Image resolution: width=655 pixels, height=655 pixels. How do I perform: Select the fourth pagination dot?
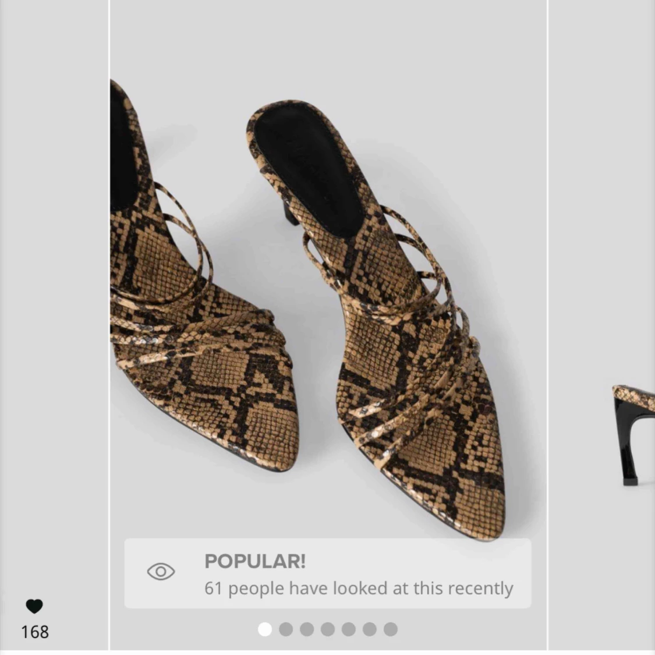pyautogui.click(x=327, y=629)
